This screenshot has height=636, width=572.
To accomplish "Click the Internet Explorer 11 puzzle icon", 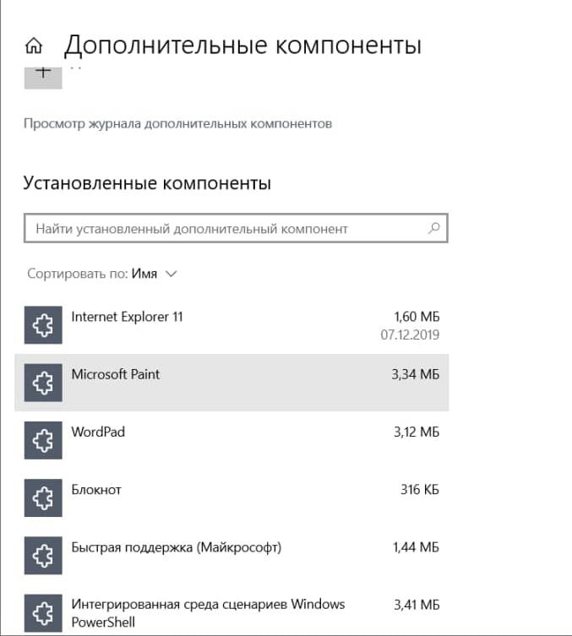I will pos(43,326).
